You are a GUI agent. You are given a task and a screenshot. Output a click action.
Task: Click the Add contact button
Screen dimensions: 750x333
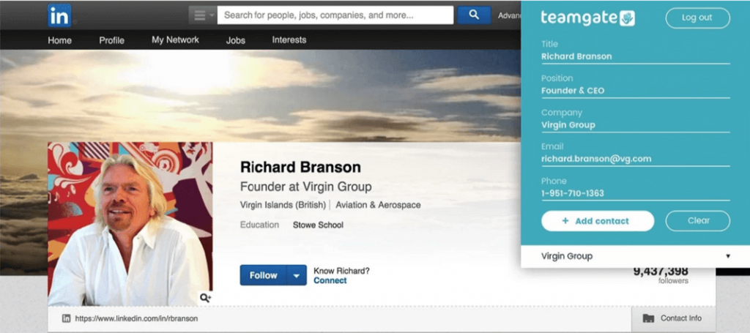598,221
